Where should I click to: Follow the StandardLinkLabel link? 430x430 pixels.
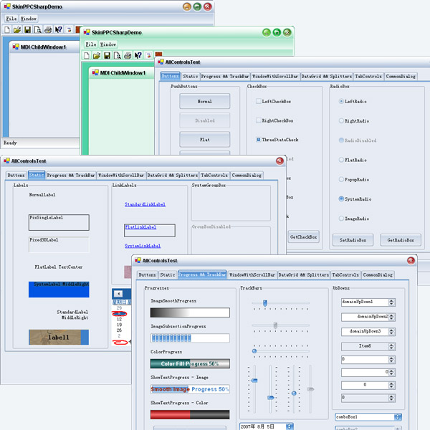click(x=145, y=204)
